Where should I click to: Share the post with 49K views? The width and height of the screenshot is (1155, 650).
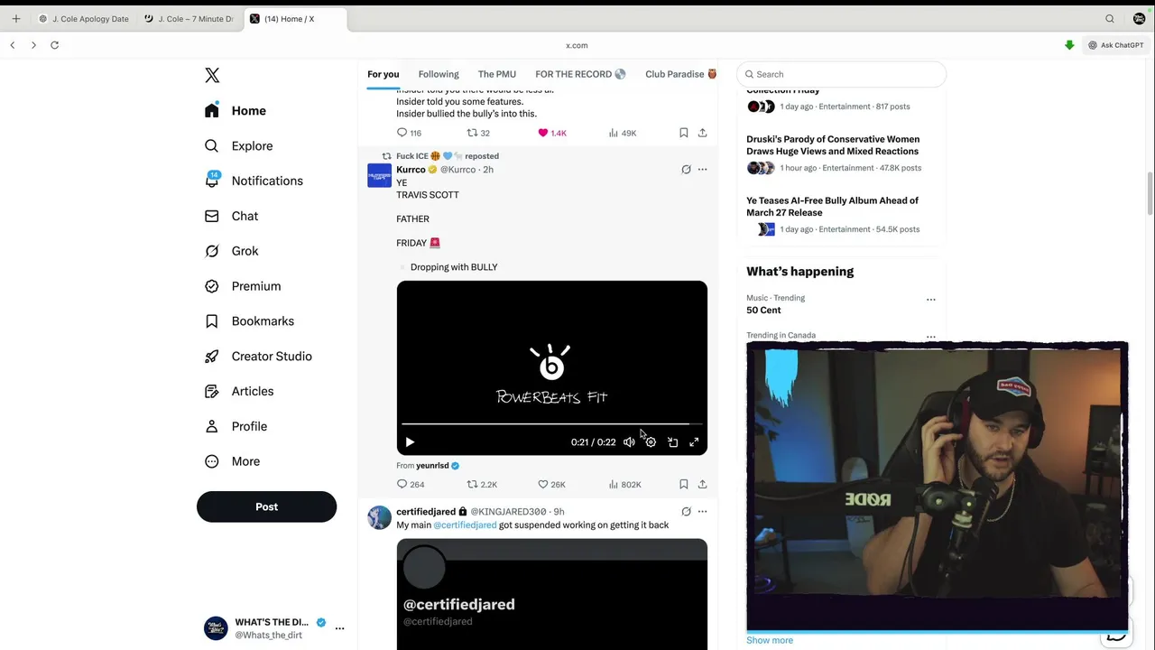click(702, 133)
